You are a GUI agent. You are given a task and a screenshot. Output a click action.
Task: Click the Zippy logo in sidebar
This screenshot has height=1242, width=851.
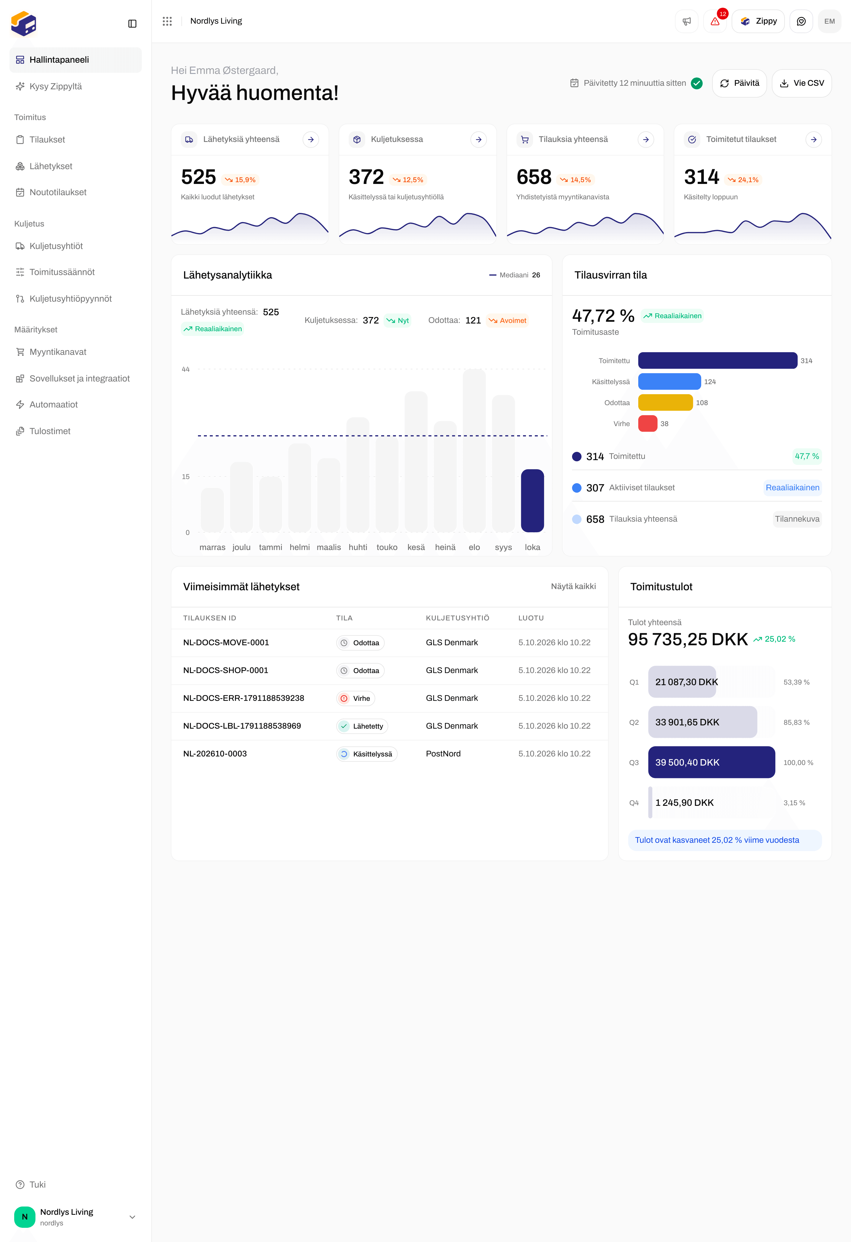23,24
